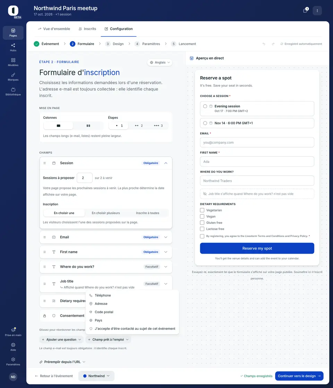333x388 pixels.
Task: Collapse the Session field panel
Action: click(166, 163)
